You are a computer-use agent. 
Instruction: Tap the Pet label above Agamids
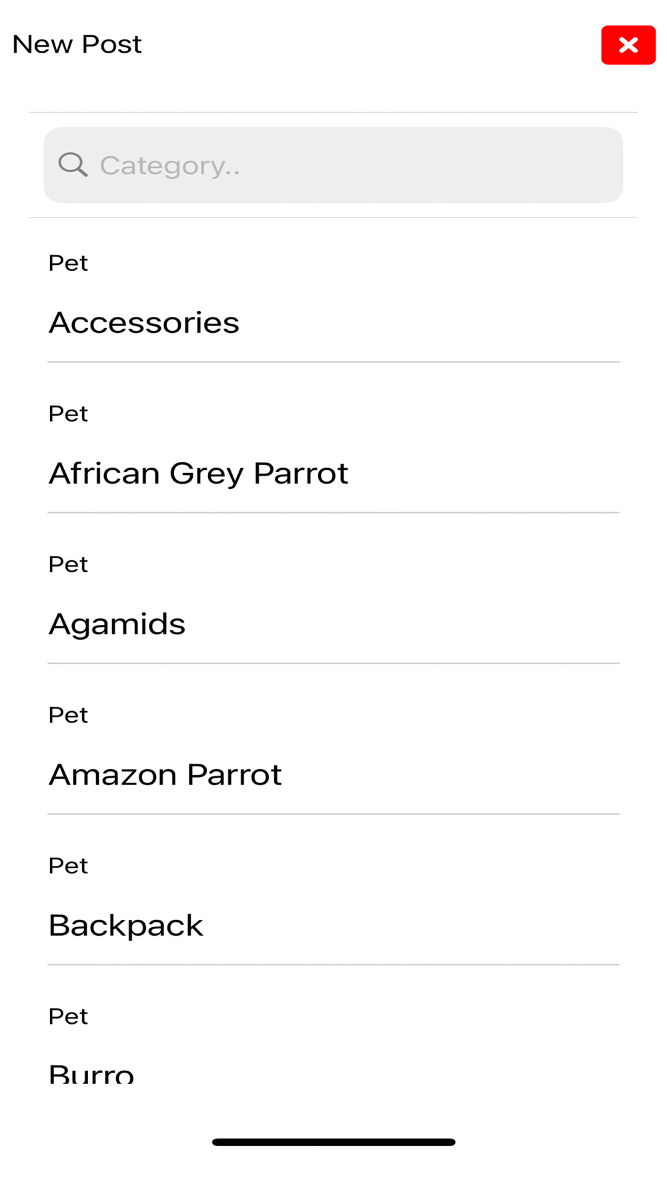click(x=68, y=564)
